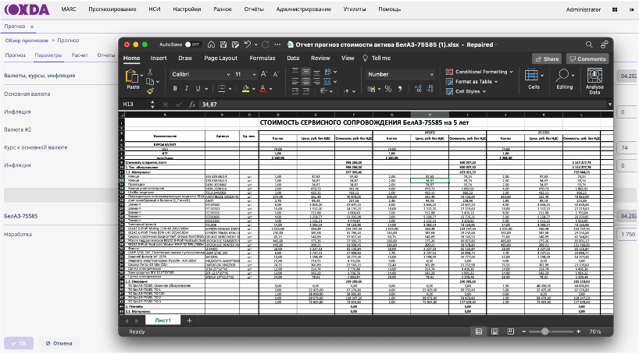
Task: Click the Undo arrow in title bar
Action: 247,44
